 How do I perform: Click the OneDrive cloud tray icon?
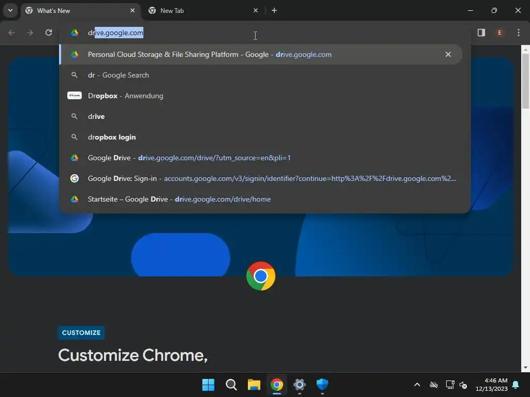pyautogui.click(x=434, y=385)
